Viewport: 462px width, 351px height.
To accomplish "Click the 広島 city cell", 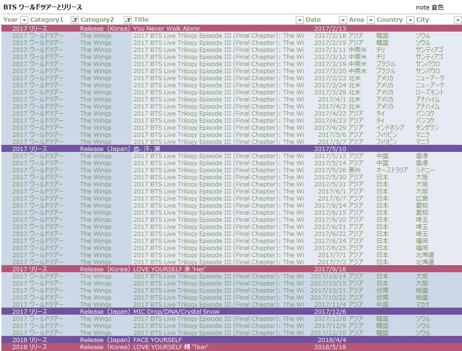I will [x=422, y=198].
